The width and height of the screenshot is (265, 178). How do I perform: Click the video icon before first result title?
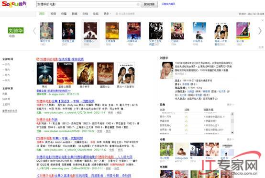point(38,59)
